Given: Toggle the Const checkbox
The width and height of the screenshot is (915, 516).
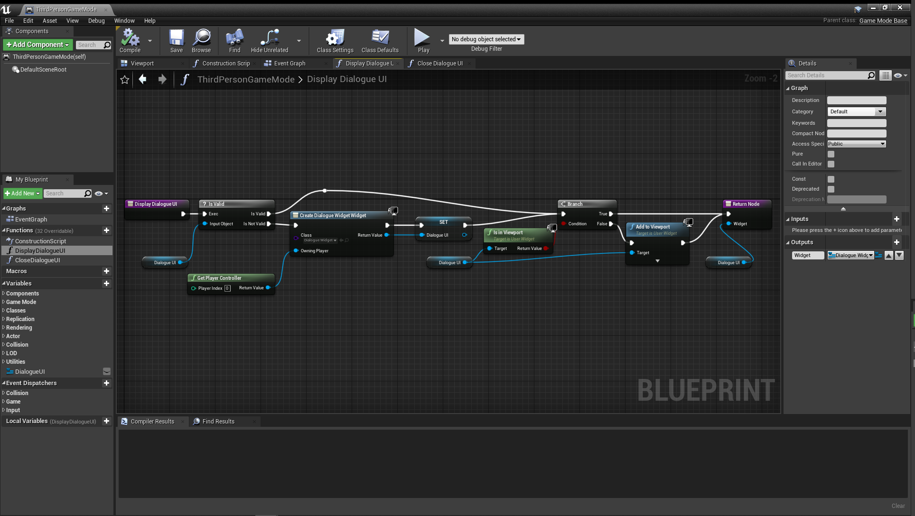Looking at the screenshot, I should click(831, 179).
